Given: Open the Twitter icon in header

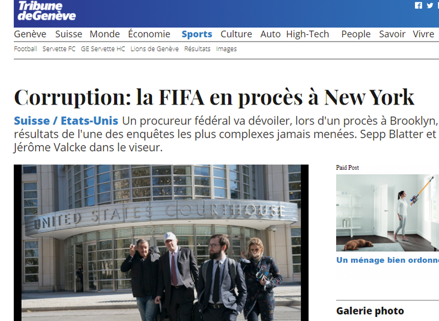Looking at the screenshot, I should [430, 5].
